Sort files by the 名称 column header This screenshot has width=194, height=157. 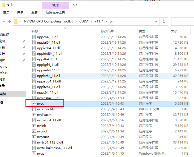pyautogui.click(x=35, y=31)
